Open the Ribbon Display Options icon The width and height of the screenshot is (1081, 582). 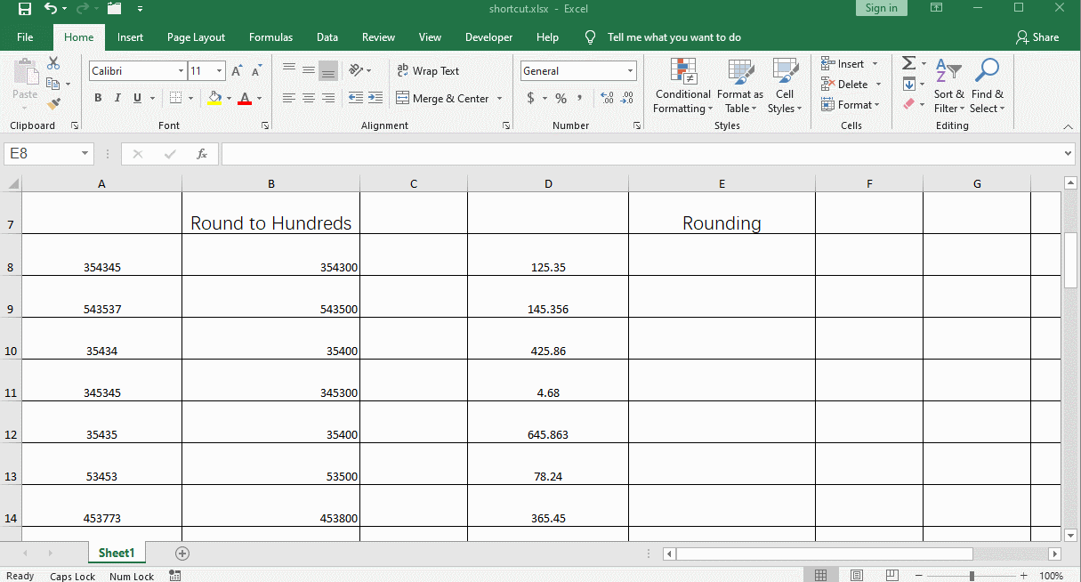(937, 8)
